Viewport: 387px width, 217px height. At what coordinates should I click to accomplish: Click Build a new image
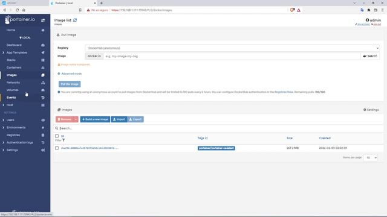(x=95, y=119)
